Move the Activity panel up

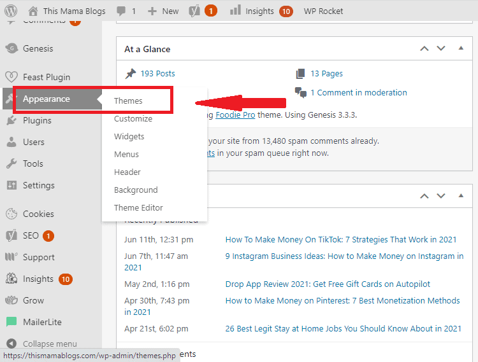(x=424, y=196)
